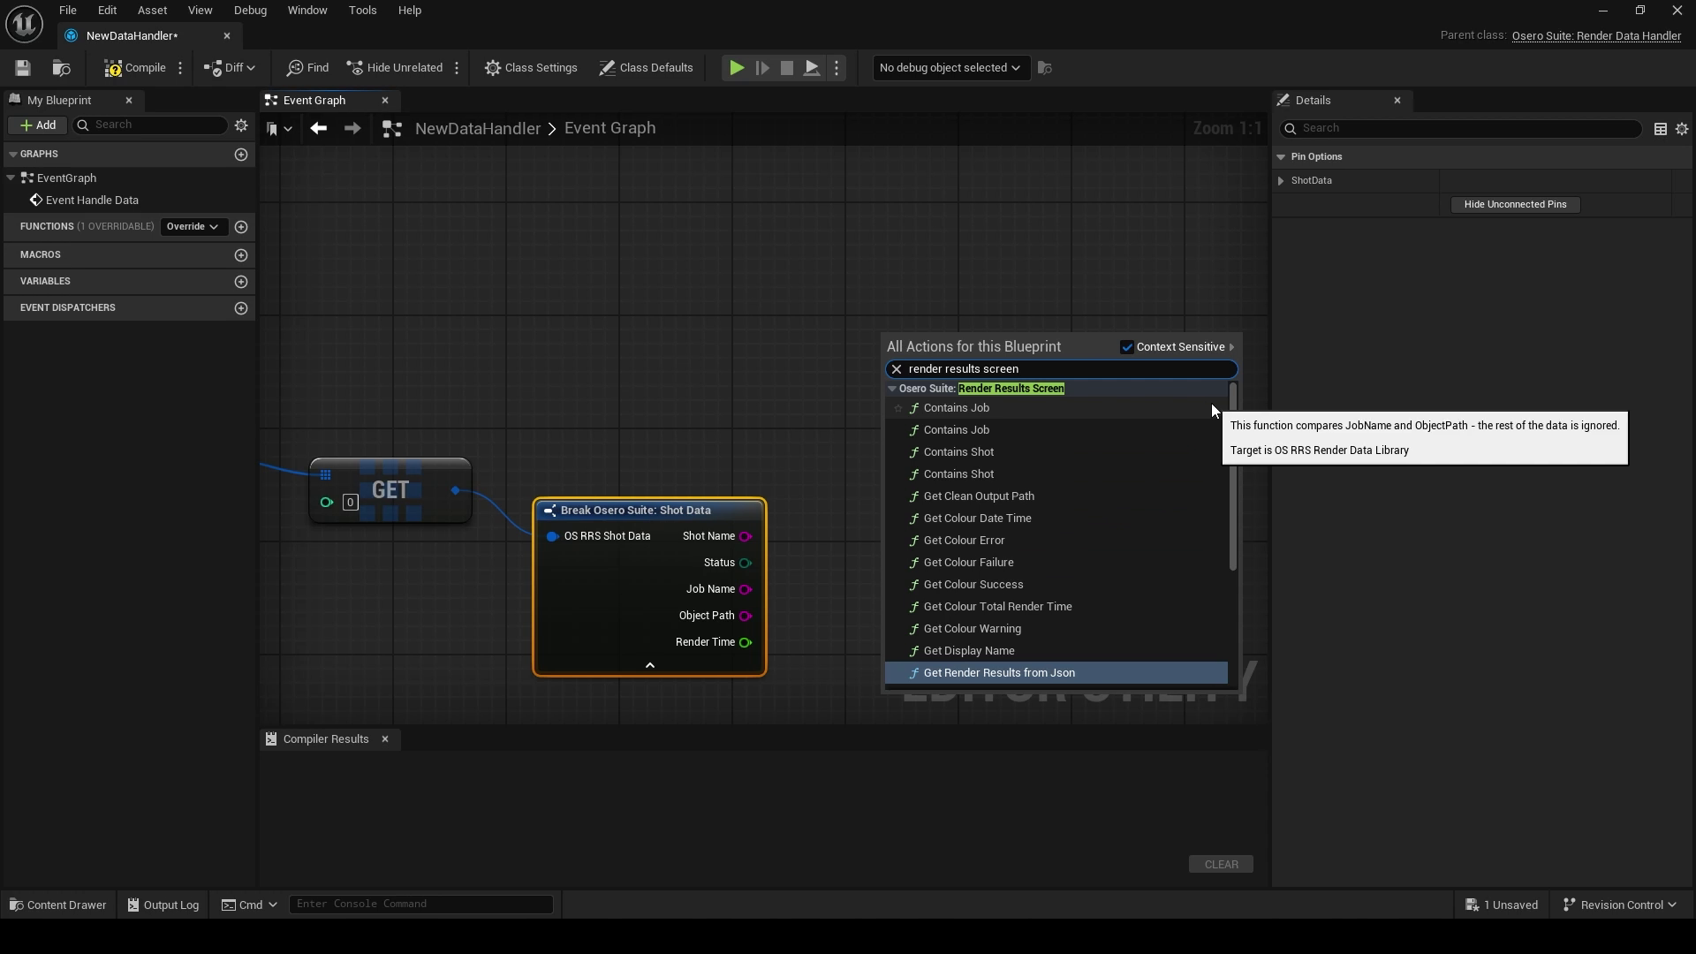1696x954 pixels.
Task: Toggle Hide Unrelated nodes
Action: tap(395, 68)
